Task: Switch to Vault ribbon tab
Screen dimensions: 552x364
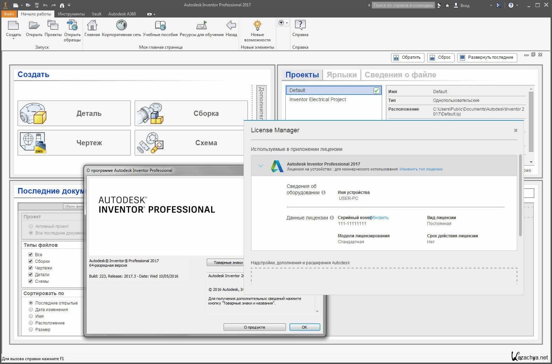Action: click(x=96, y=14)
